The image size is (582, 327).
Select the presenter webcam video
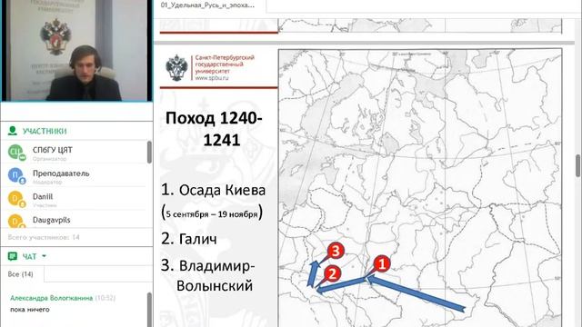click(x=76, y=51)
